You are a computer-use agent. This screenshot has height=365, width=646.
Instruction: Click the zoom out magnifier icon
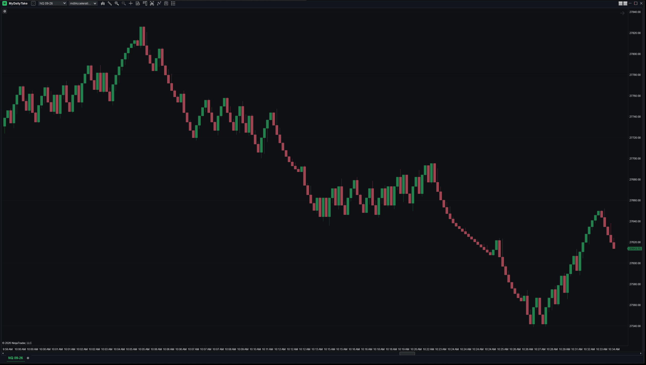click(124, 3)
